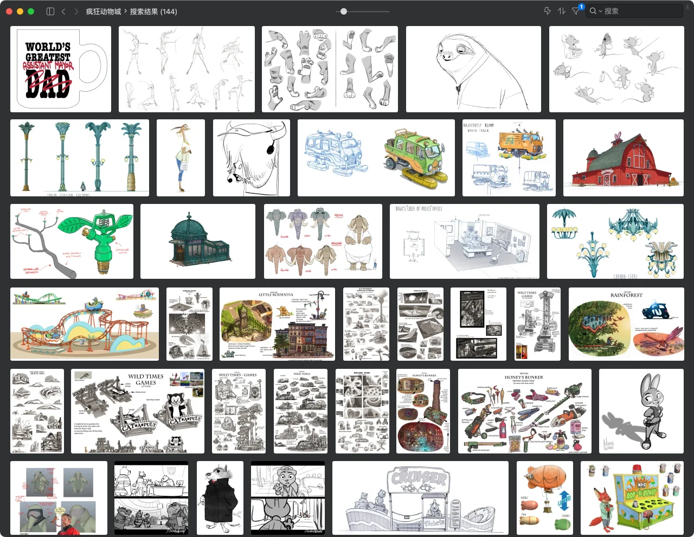Select the female figure pose sketches thumbnail

point(187,69)
